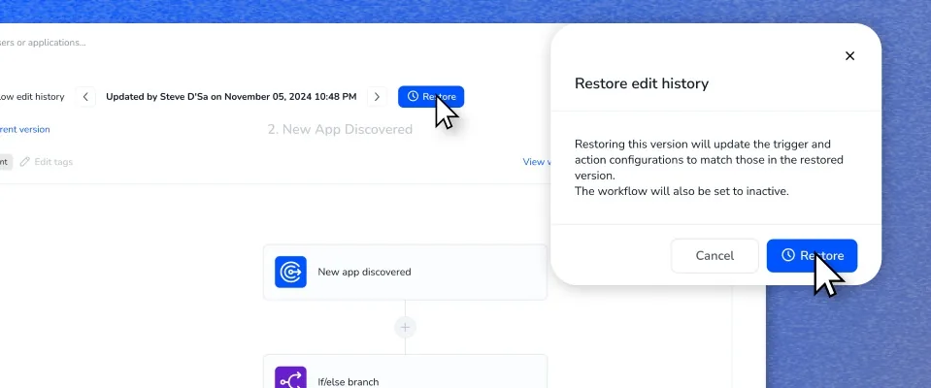Select the New app discovered step card
The image size is (931, 388).
tap(405, 273)
